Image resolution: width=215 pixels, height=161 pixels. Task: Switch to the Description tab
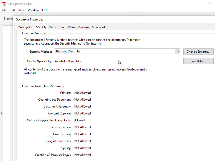click(26, 27)
